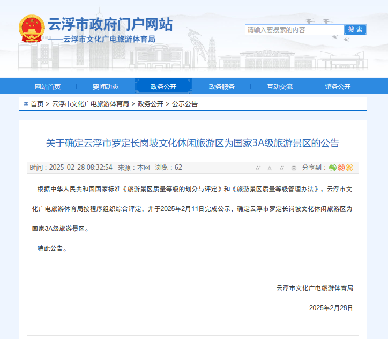Select the 政务公开 nav tab
The image size is (388, 339).
coord(163,87)
